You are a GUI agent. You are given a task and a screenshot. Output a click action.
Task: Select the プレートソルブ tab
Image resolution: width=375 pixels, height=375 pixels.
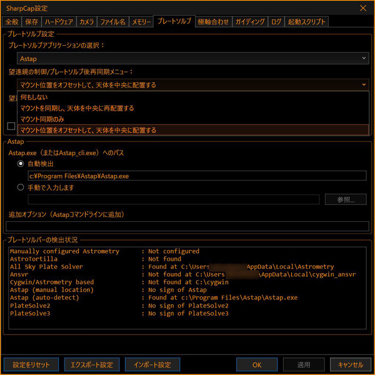[x=174, y=21]
